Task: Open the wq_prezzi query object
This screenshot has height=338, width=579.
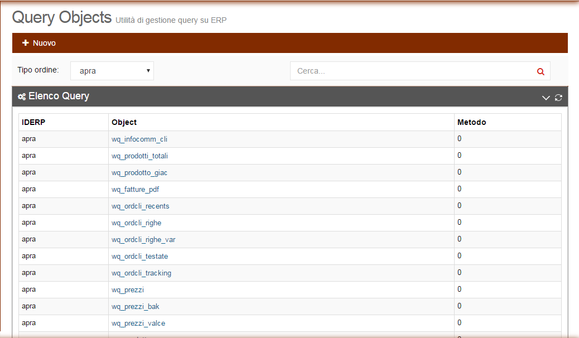Action: click(x=128, y=289)
